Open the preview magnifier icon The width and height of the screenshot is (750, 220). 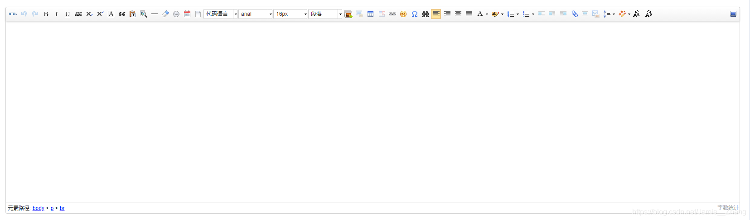click(x=144, y=14)
